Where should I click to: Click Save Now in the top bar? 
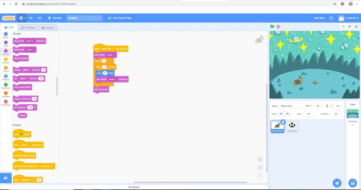click(319, 18)
